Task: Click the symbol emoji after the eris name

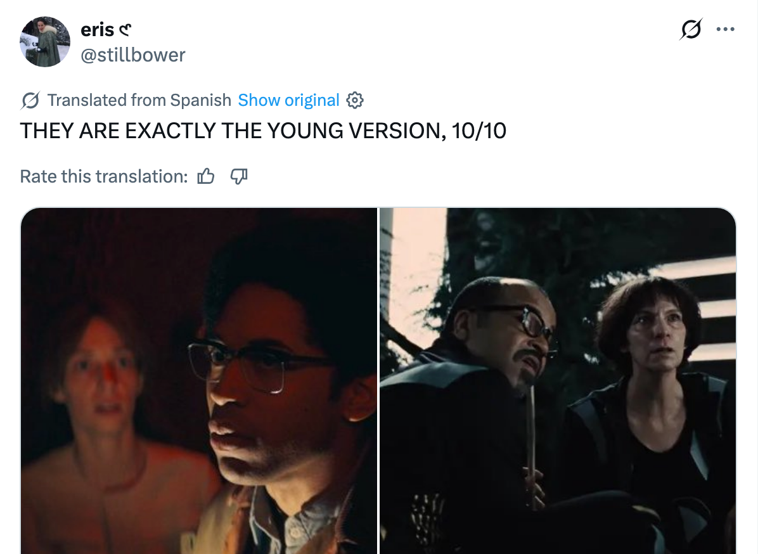Action: point(125,30)
